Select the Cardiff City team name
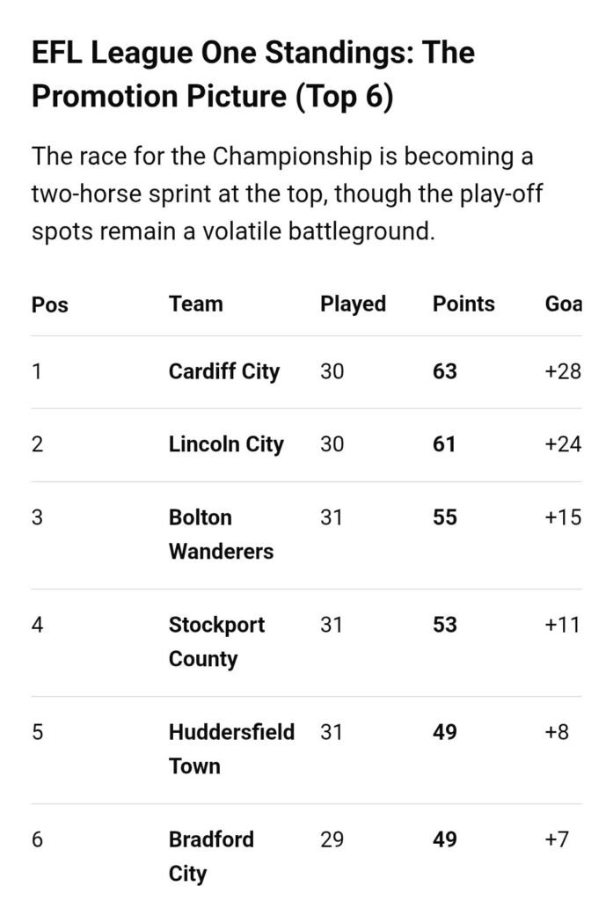Screen dimensions: 613x901 click(223, 371)
